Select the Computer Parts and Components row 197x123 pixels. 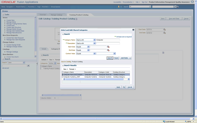point(96,74)
